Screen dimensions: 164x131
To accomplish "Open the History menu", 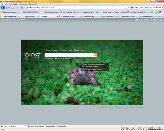I will tap(16, 4).
